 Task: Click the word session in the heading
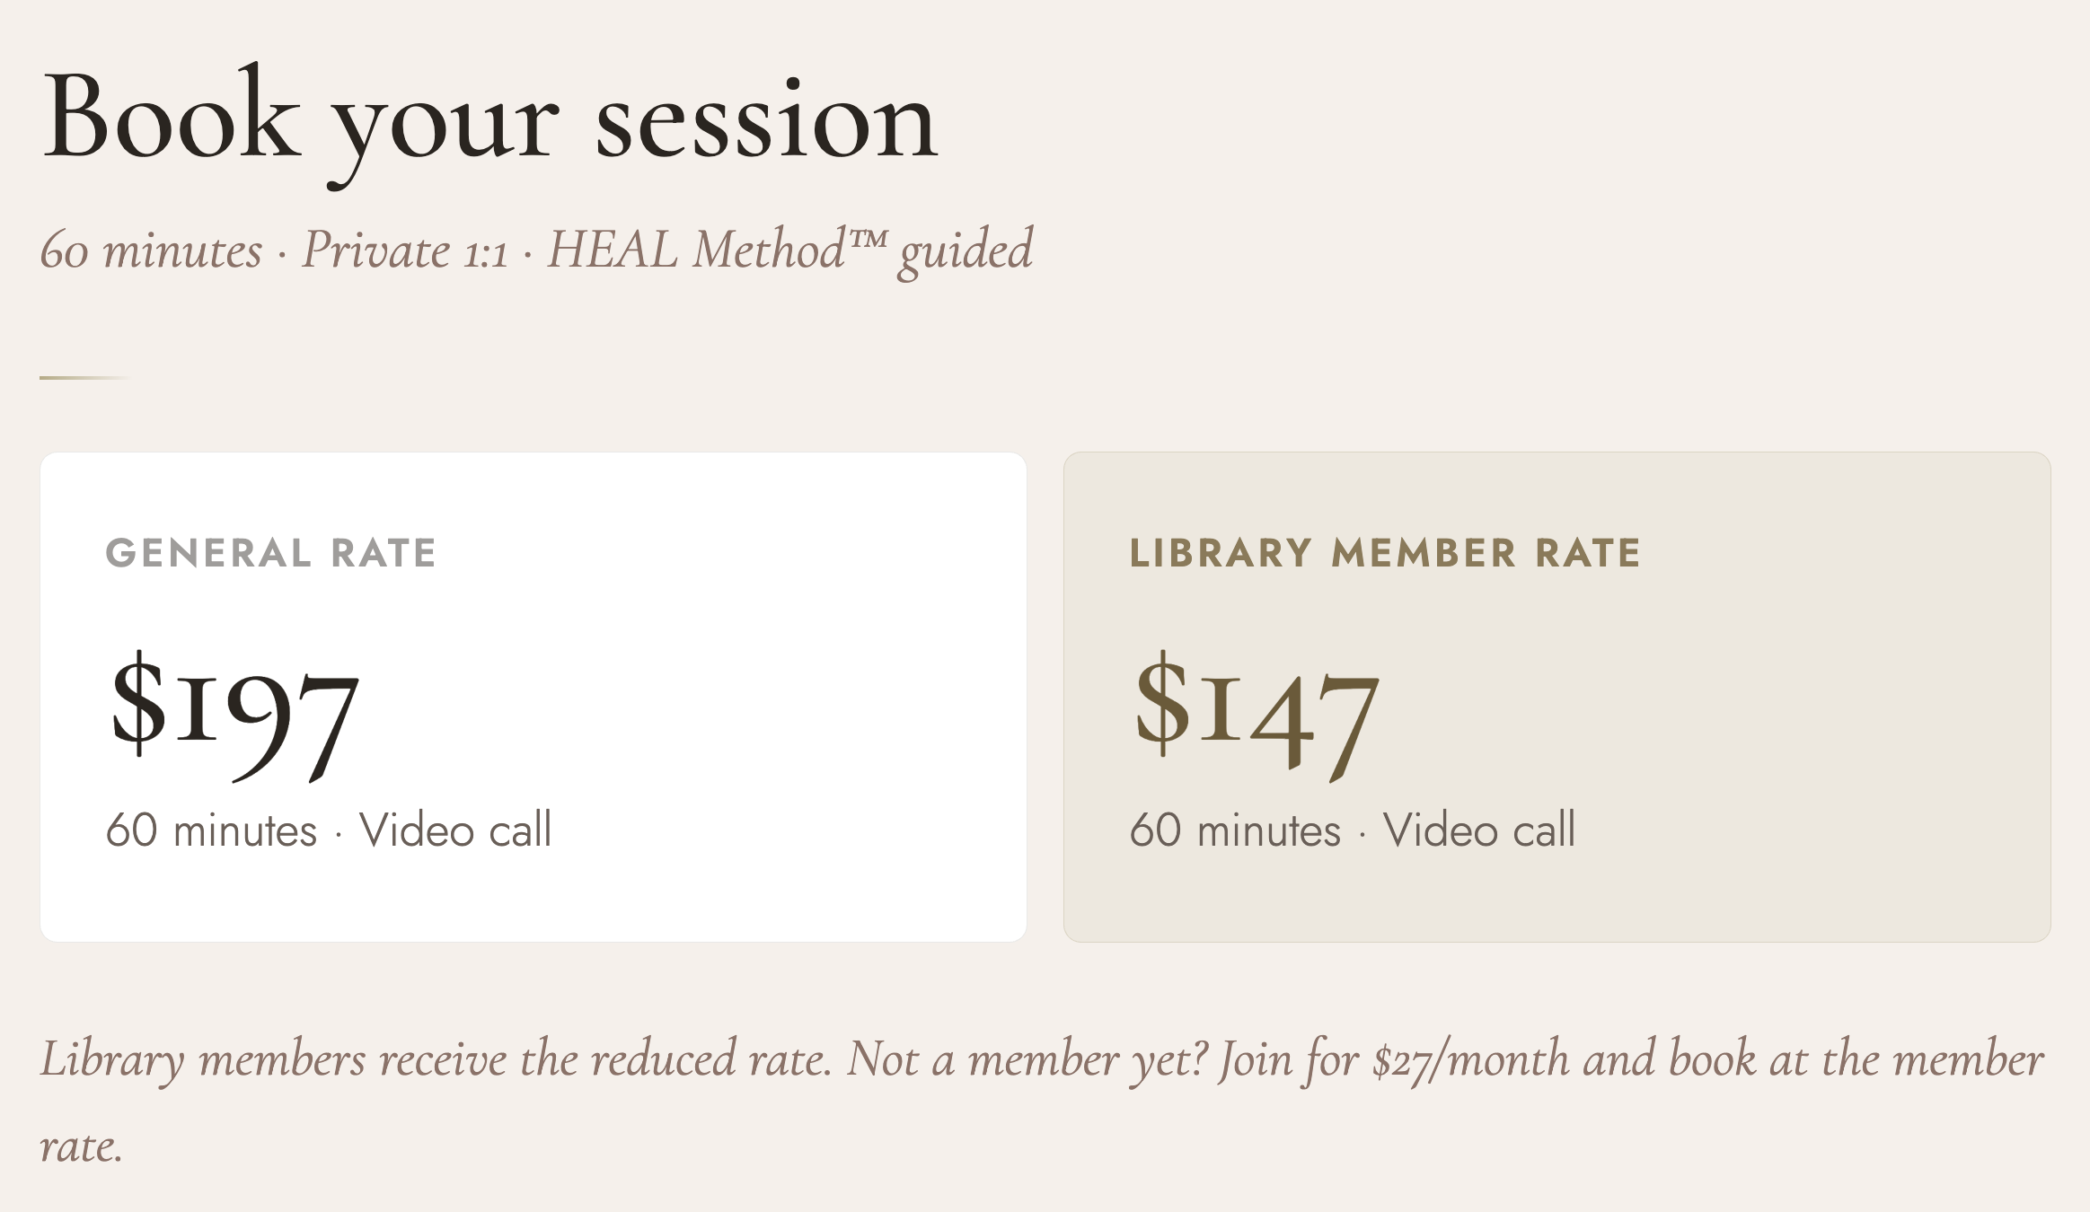[766, 122]
